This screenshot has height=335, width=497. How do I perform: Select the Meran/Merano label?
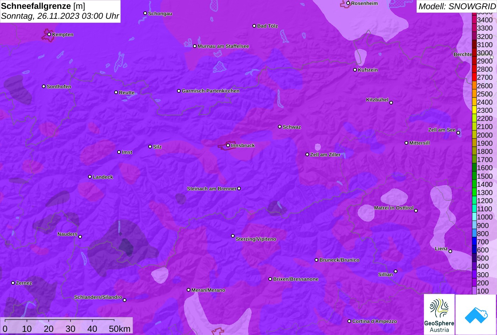tap(208, 290)
